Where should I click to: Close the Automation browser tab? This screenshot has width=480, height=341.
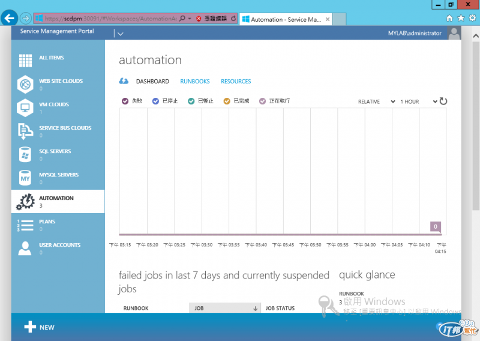pyautogui.click(x=328, y=19)
